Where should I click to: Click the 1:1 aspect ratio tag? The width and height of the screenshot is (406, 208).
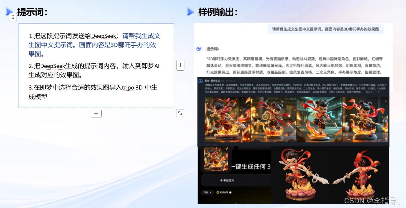[x=379, y=92]
